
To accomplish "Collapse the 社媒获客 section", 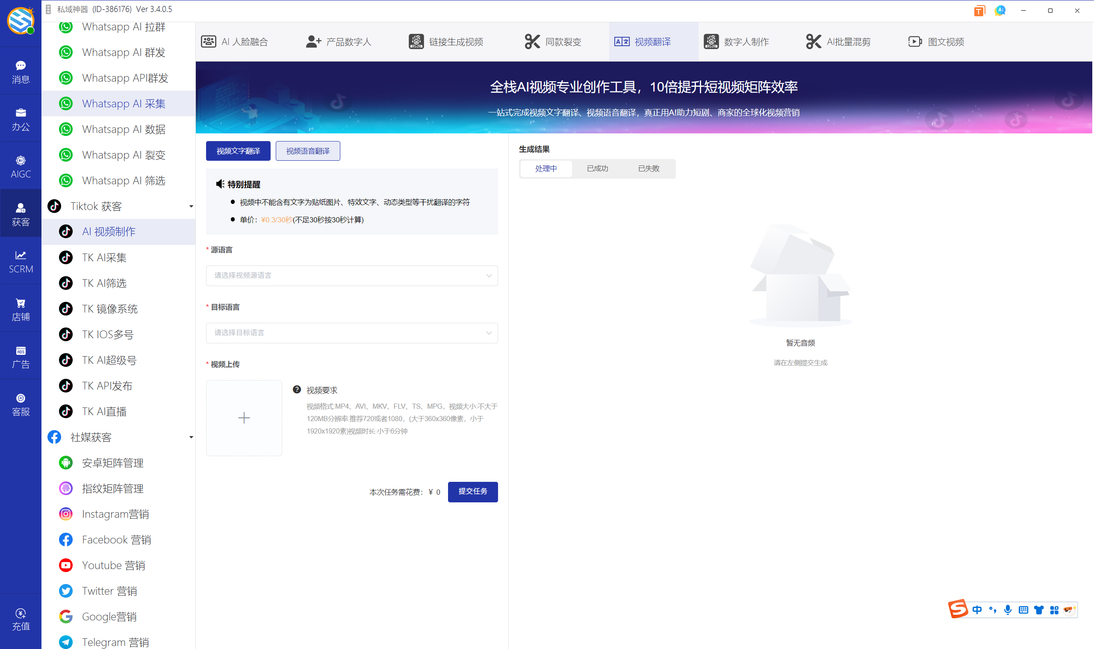I will (x=191, y=437).
